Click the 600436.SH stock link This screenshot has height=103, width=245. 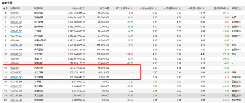[x=16, y=82]
